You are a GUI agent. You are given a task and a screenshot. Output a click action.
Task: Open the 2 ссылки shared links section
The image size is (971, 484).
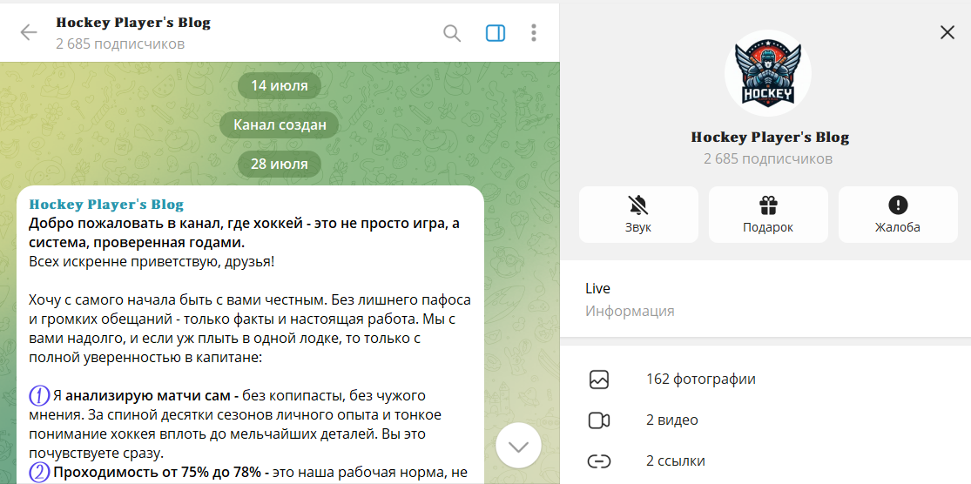click(675, 461)
